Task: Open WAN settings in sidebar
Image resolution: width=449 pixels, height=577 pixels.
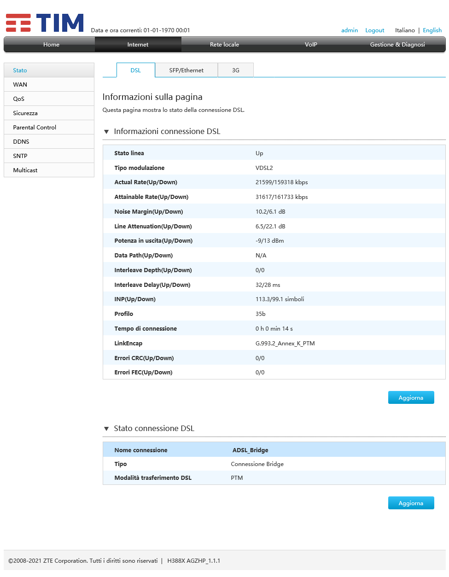Action: [x=20, y=85]
